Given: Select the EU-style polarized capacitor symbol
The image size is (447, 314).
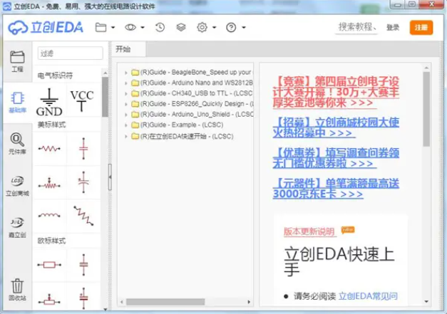Looking at the screenshot, I should coord(83,298).
